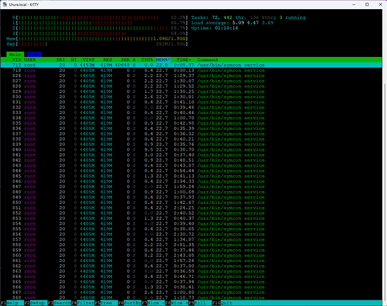Click the KiTTY terminal icon in title bar
The width and height of the screenshot is (387, 306).
click(x=5, y=4)
